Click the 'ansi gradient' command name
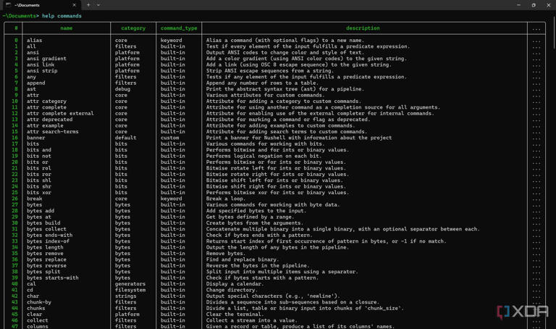Viewport: 556px width, 329px height. (x=46, y=59)
